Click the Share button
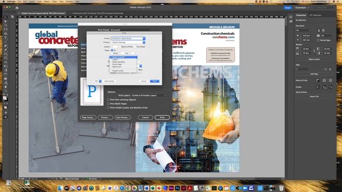The width and height of the screenshot is (342, 192). [287, 7]
